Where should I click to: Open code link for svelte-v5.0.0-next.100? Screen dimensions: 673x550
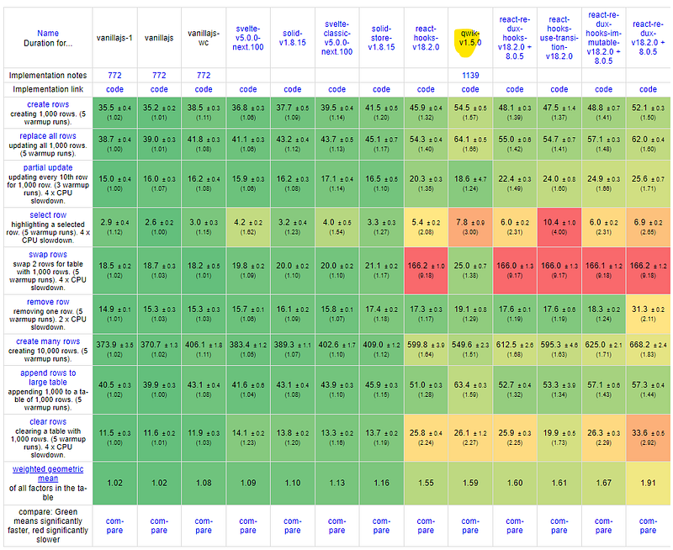(x=247, y=89)
